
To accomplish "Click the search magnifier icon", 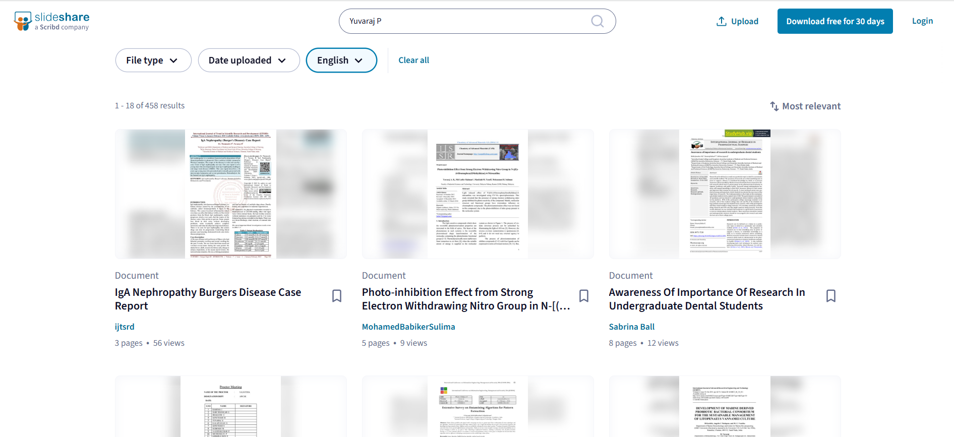I will pyautogui.click(x=597, y=21).
